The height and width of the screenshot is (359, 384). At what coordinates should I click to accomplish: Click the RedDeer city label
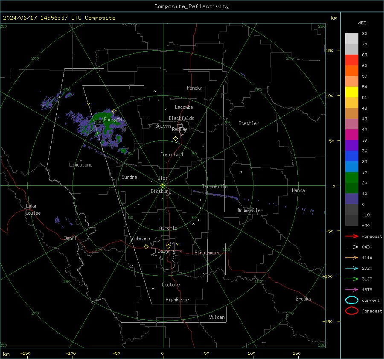(x=181, y=129)
